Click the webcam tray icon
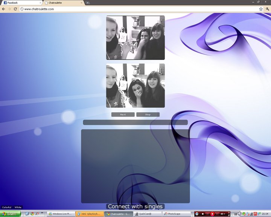Viewport: 271px width, 217px height. coord(252,214)
